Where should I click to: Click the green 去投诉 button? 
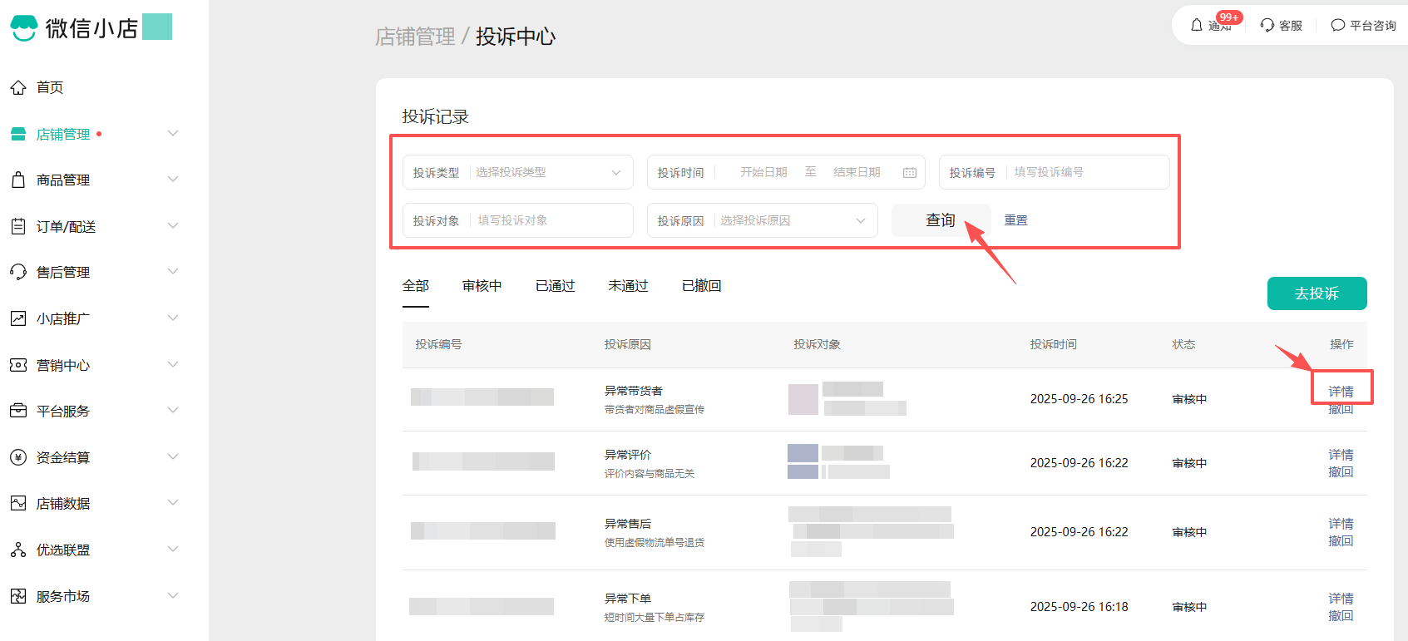[x=1317, y=293]
